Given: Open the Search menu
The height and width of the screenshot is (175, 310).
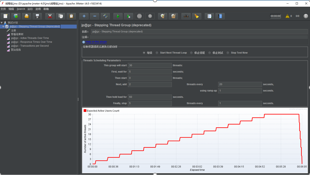Looking at the screenshot, I should [21, 9].
